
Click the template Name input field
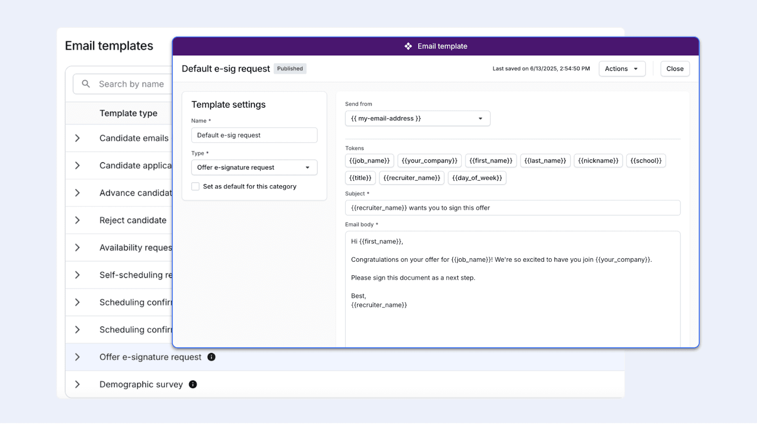pyautogui.click(x=254, y=135)
